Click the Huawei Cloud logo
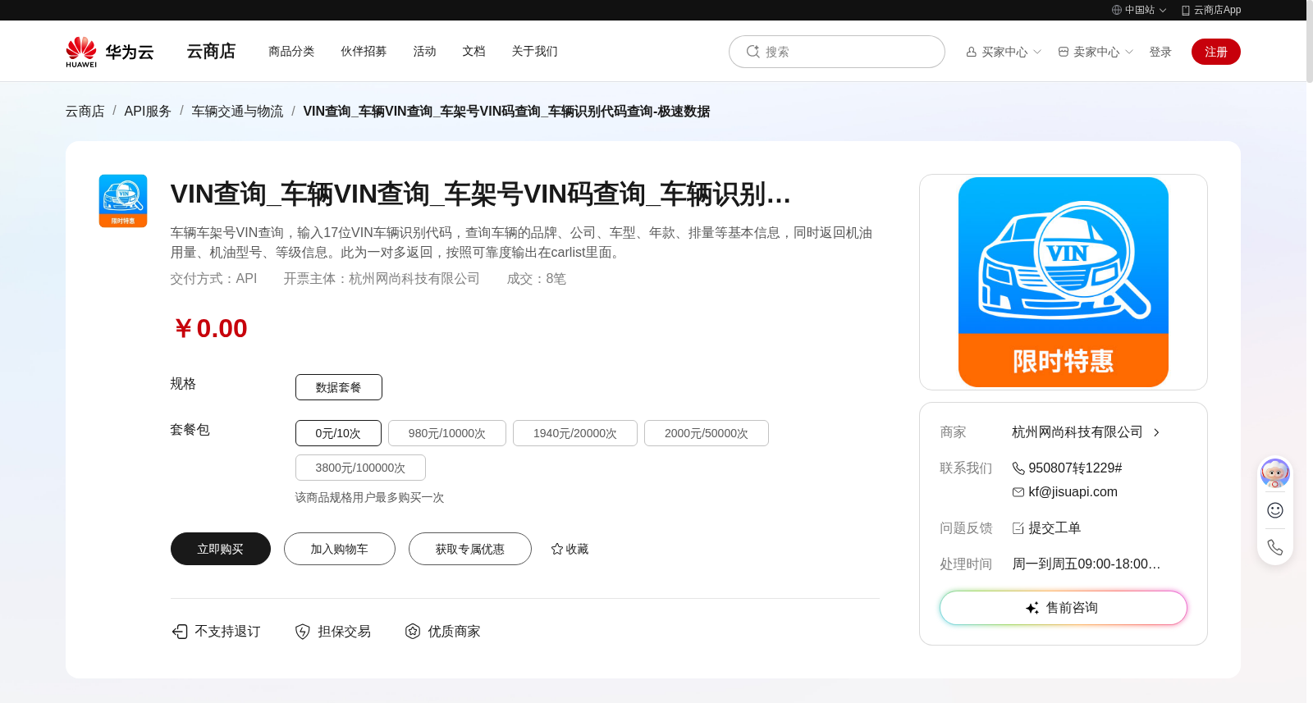The height and width of the screenshot is (703, 1313). (x=110, y=52)
